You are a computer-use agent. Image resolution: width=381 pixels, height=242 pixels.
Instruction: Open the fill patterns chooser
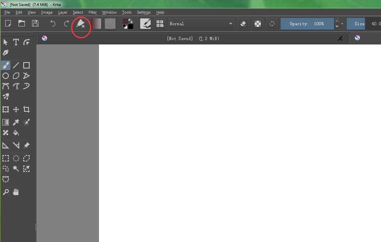[110, 24]
